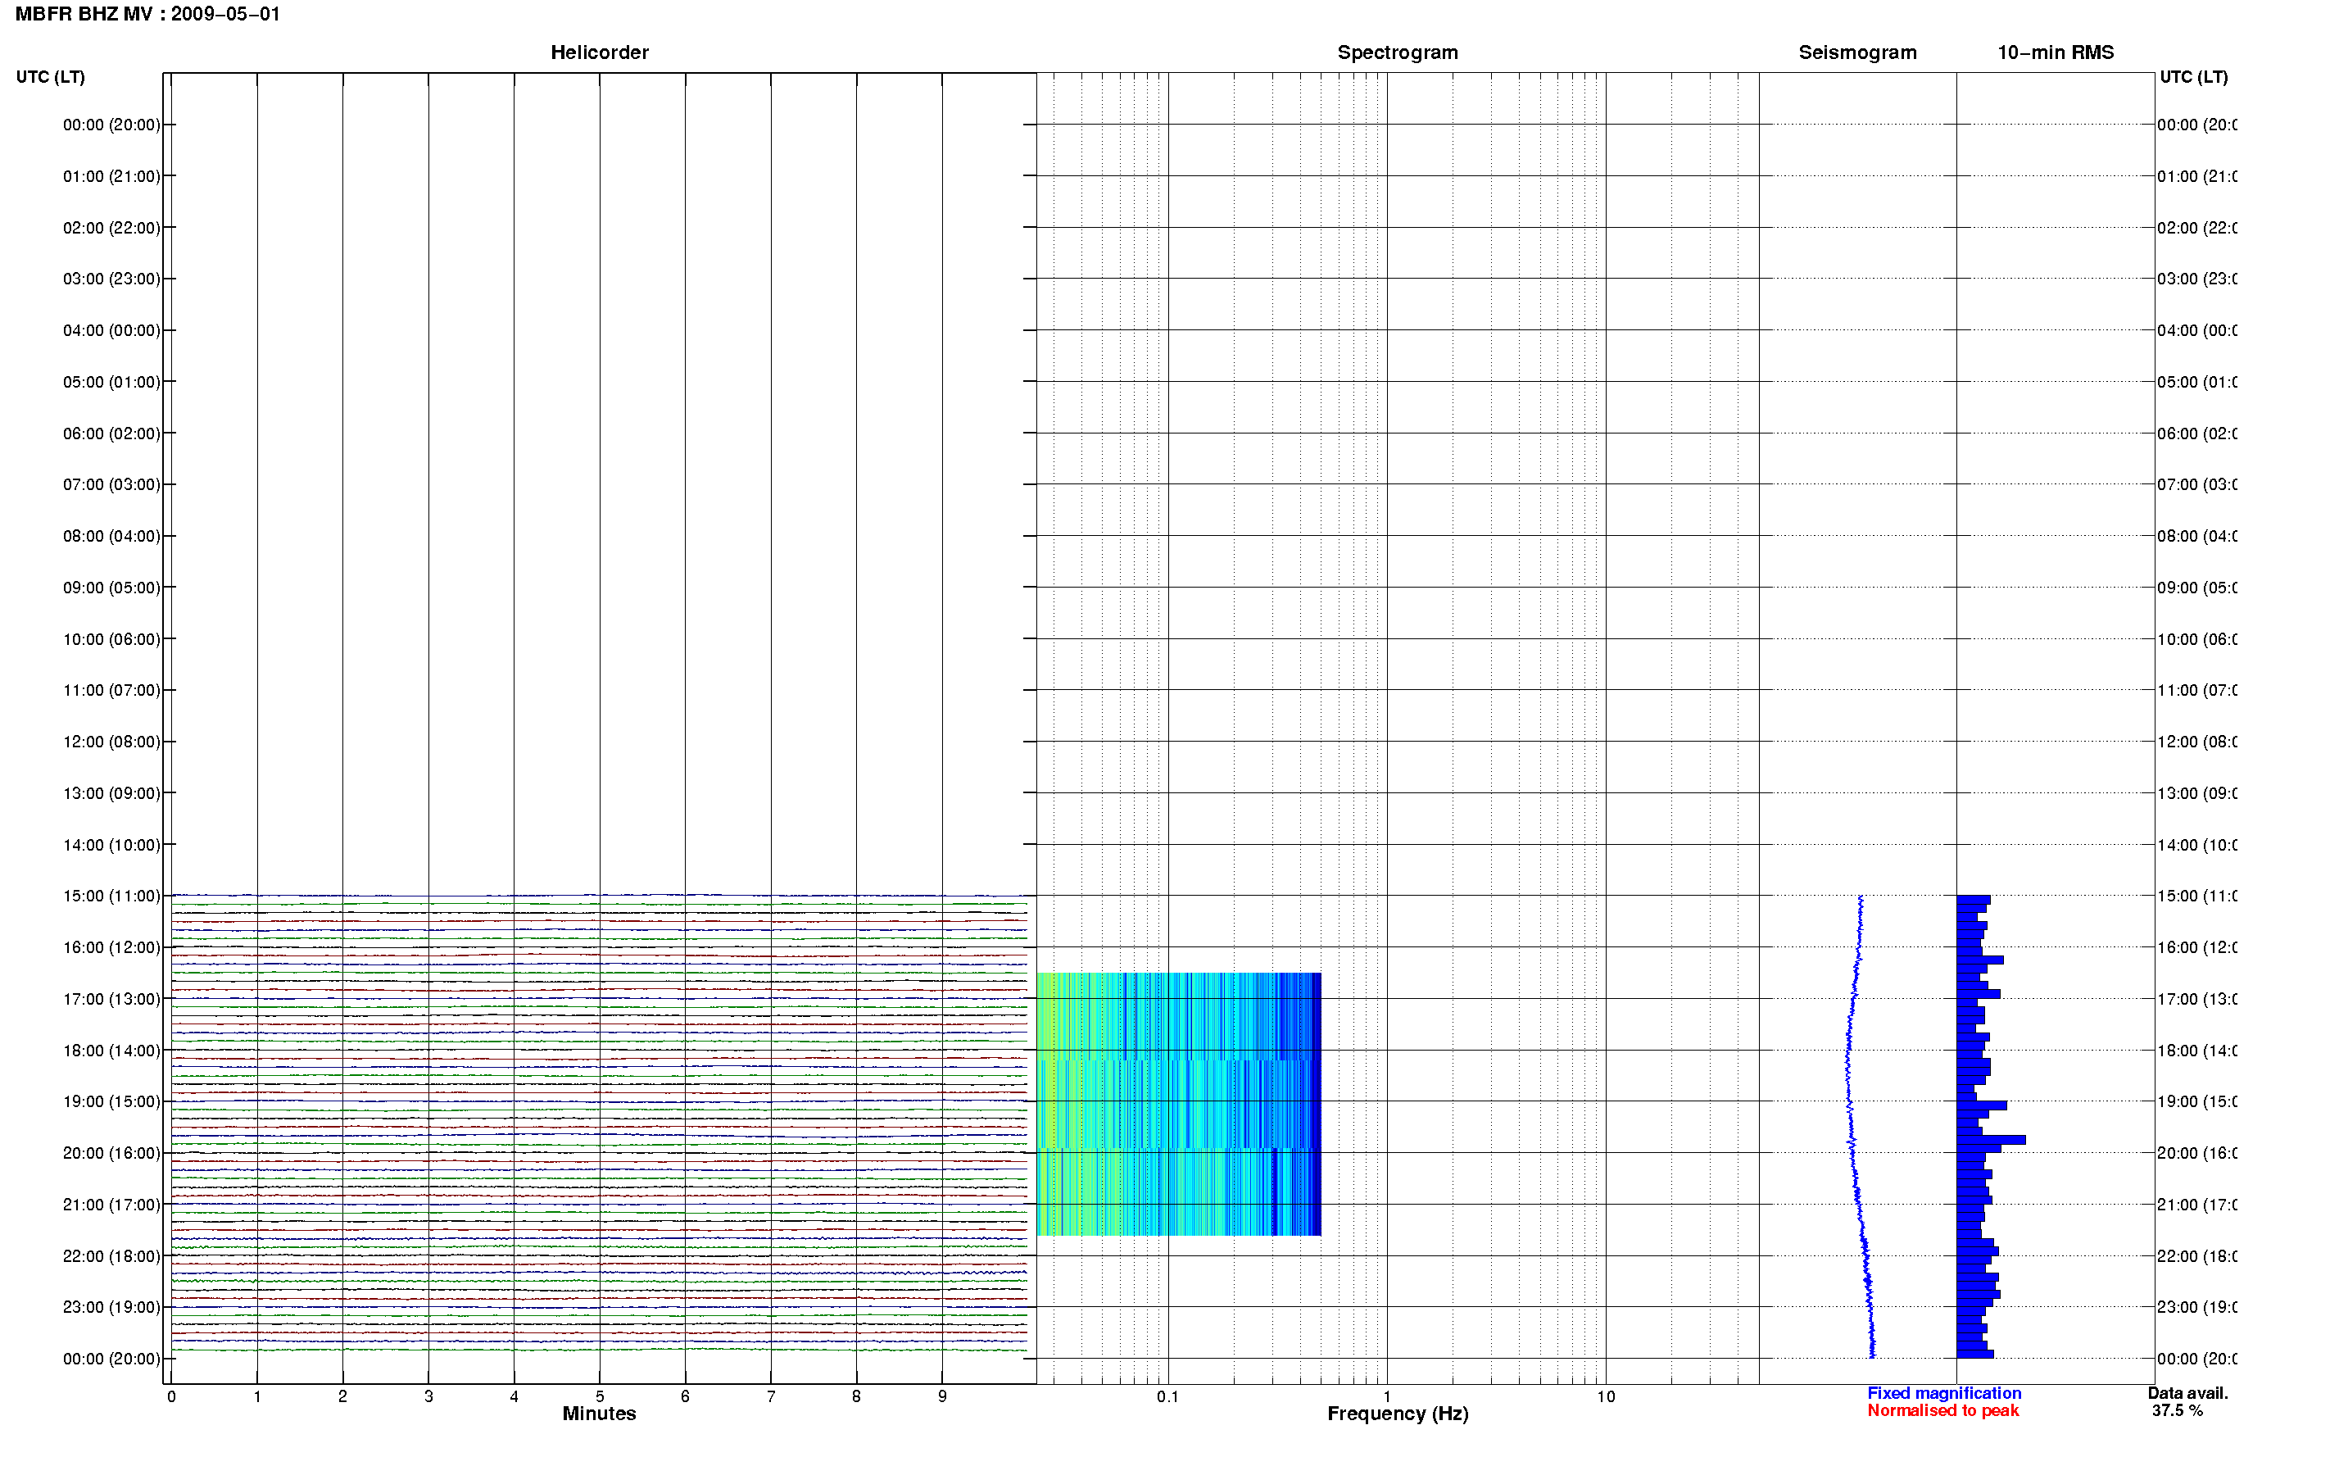Click the 16:00 (12:00) left time label

(111, 947)
